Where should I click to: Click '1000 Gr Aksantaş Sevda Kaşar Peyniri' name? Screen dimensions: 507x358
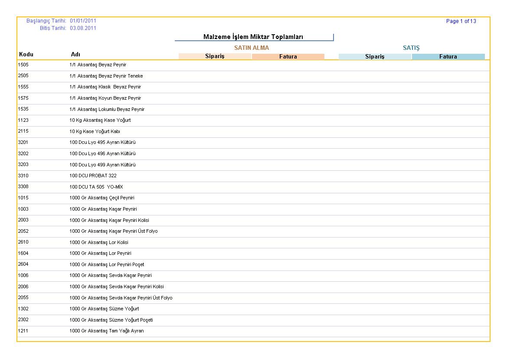pyautogui.click(x=111, y=275)
